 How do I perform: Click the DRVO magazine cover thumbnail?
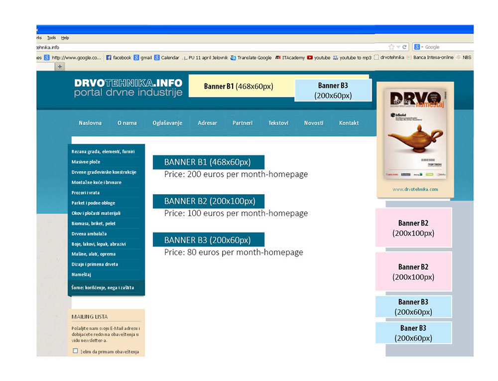(x=415, y=133)
